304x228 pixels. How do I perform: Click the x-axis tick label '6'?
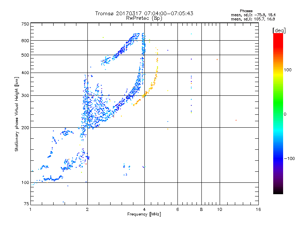[177, 209]
